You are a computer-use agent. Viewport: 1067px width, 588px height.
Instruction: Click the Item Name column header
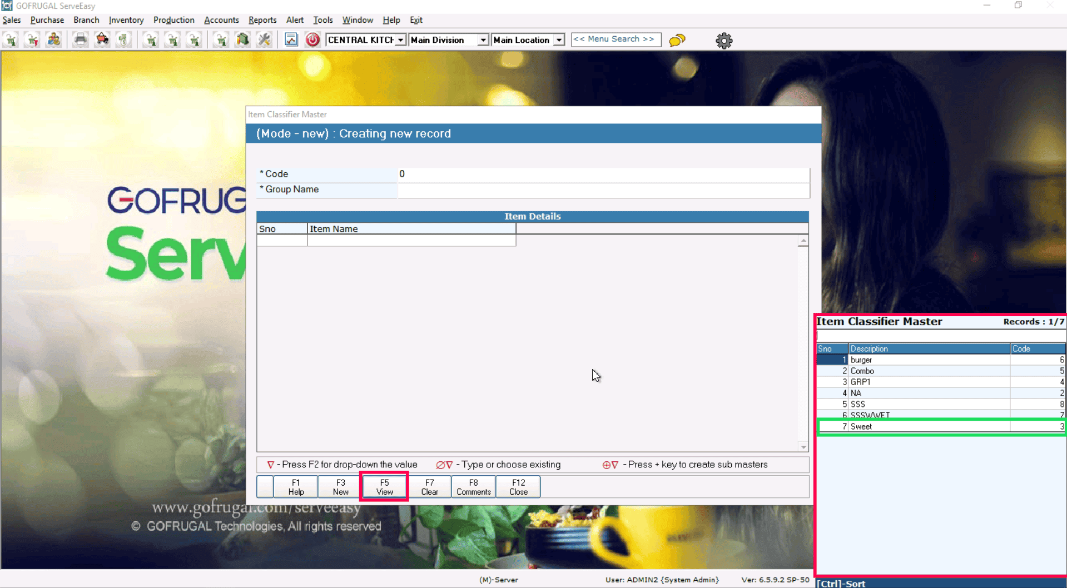[x=411, y=229]
